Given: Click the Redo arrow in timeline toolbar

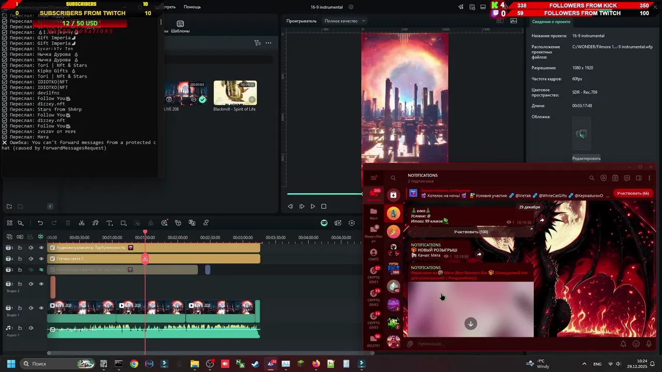Looking at the screenshot, I should [x=54, y=223].
